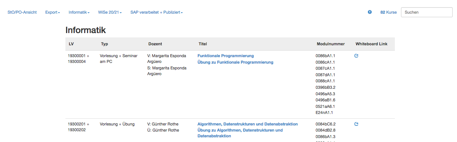Click the Dozent column header
The image size is (457, 142).
155,44
